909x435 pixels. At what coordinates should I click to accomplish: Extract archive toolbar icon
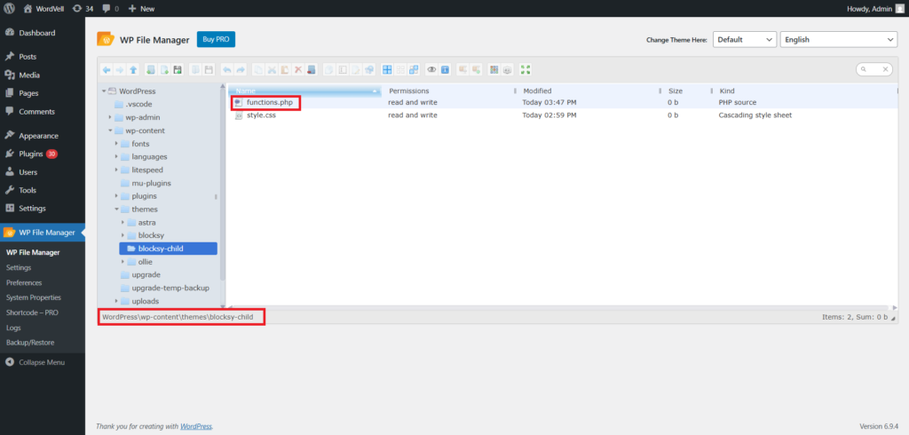(x=462, y=69)
